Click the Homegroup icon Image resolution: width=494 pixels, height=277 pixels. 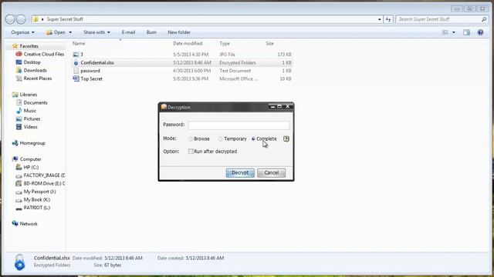click(x=15, y=143)
